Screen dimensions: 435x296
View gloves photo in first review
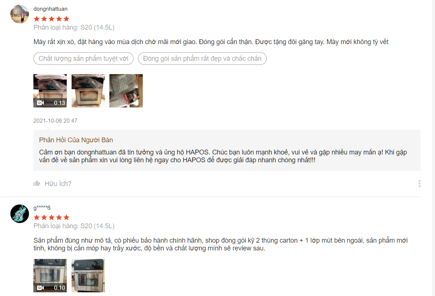[x=126, y=91]
